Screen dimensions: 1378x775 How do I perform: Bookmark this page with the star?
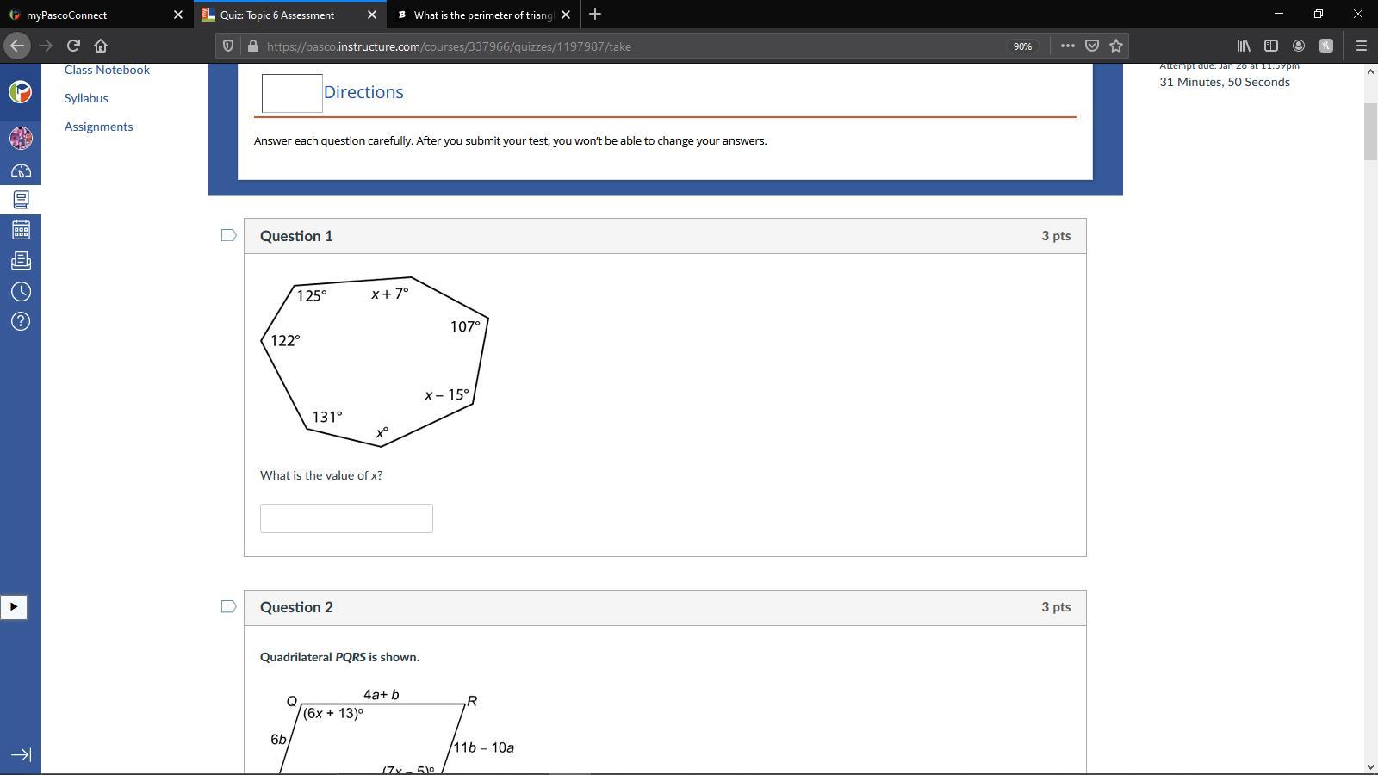tap(1116, 46)
